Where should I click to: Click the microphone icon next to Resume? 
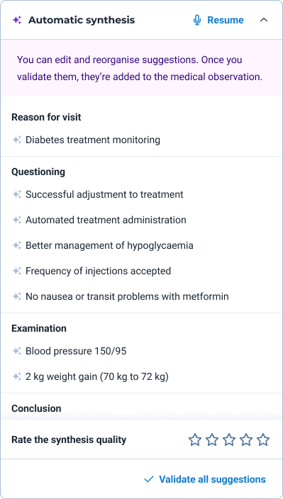(197, 20)
